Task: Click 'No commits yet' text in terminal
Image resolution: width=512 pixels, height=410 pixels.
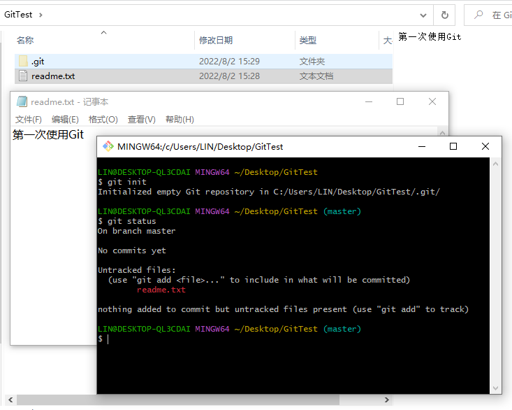Action: point(132,250)
